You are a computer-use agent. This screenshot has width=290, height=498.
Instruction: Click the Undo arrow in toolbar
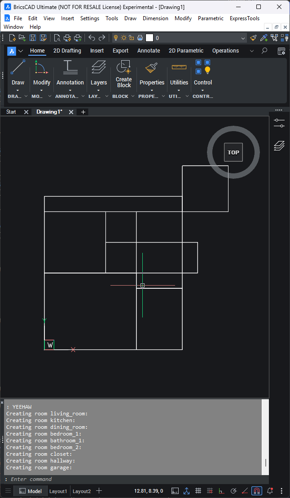[92, 38]
